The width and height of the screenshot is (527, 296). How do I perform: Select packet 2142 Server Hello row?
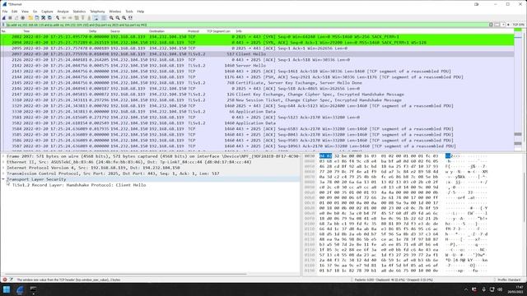(x=257, y=66)
